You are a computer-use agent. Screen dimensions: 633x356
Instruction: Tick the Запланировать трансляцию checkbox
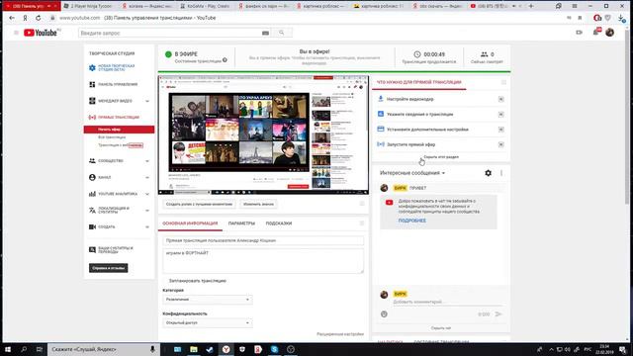click(x=165, y=281)
